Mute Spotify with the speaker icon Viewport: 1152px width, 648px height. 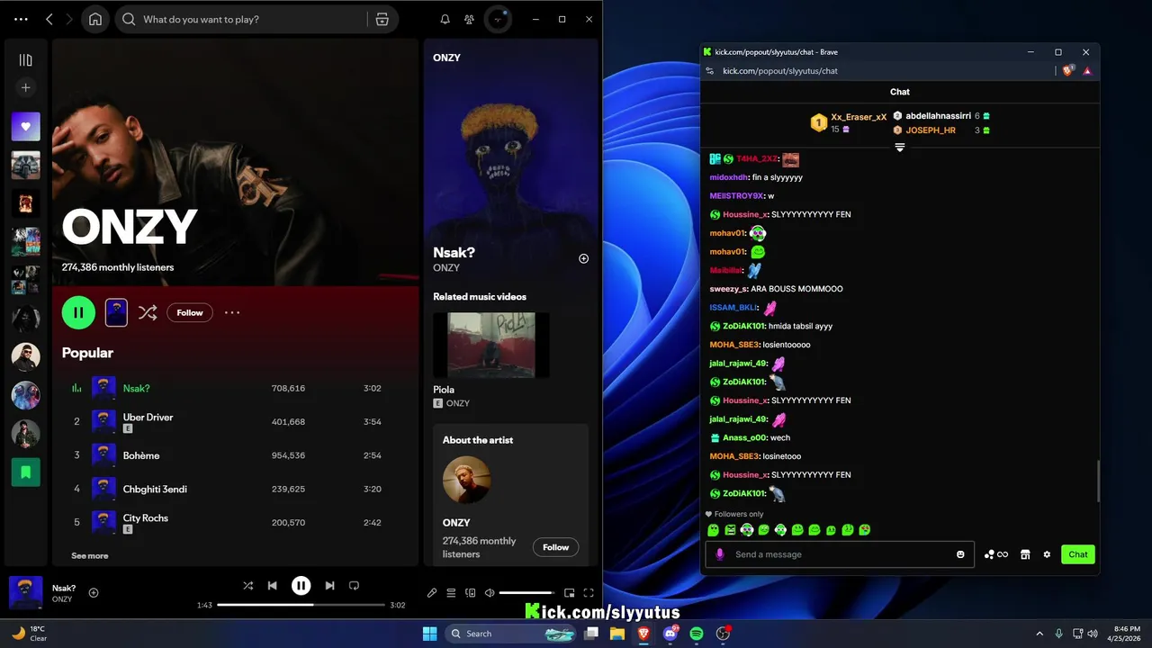490,593
